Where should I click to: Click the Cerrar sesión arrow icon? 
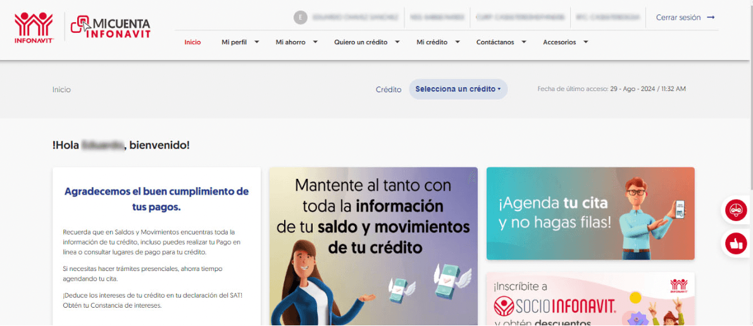click(711, 18)
